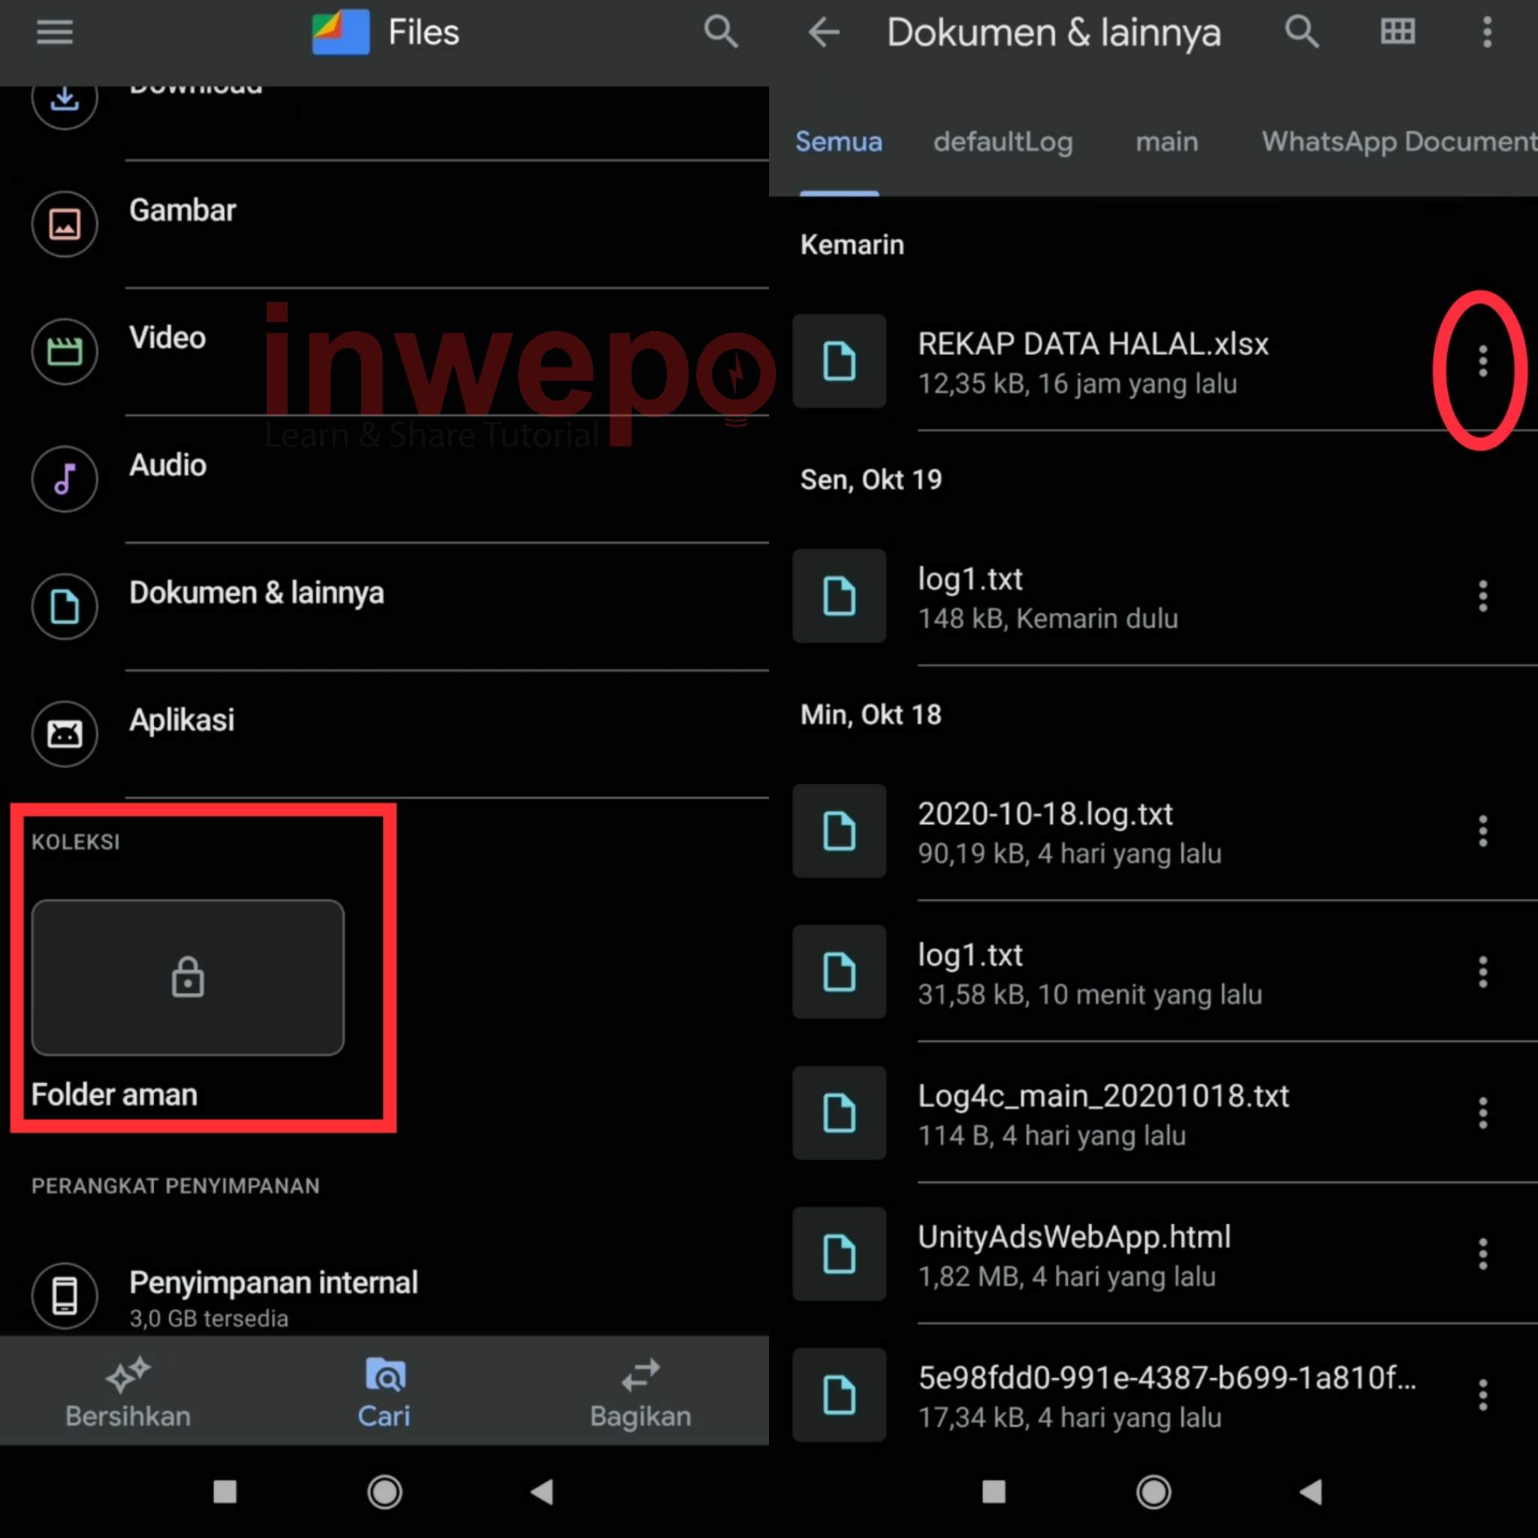Open the Aplikasi category icon

coord(65,734)
